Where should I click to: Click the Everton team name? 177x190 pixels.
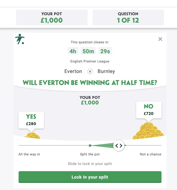[73, 71]
